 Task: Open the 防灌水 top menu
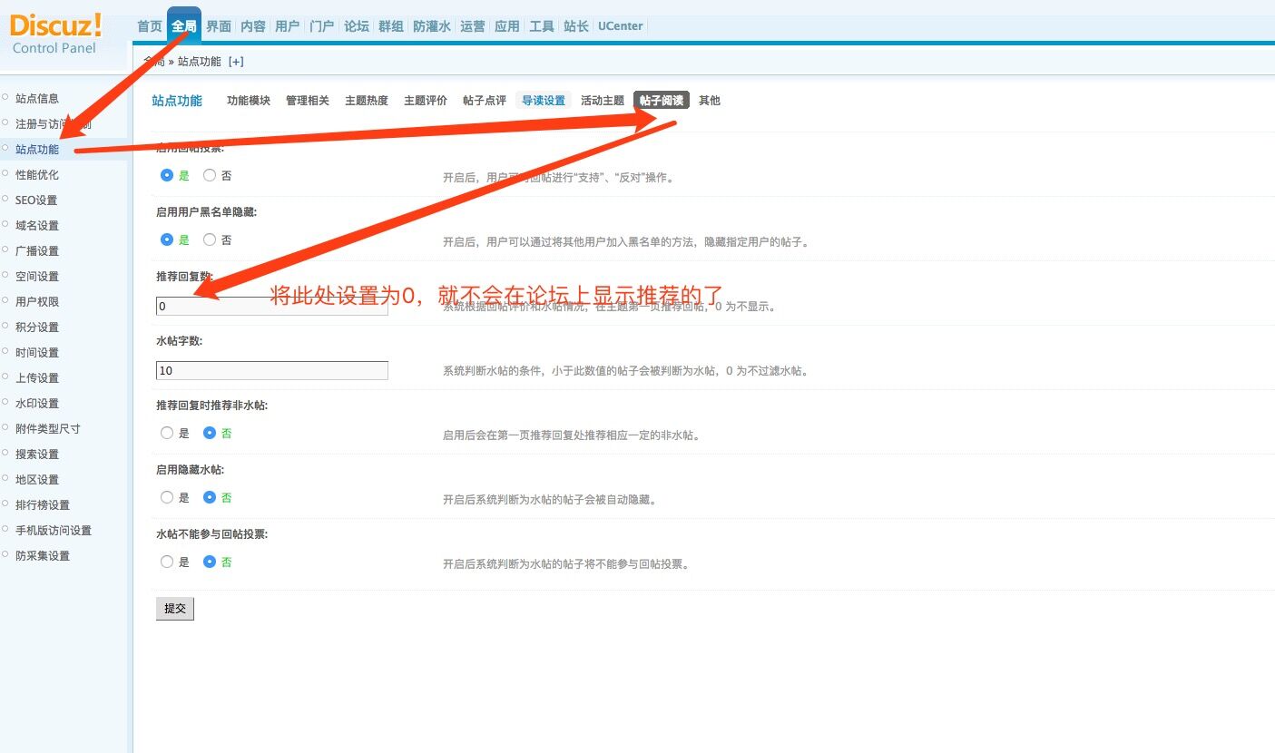click(x=431, y=26)
